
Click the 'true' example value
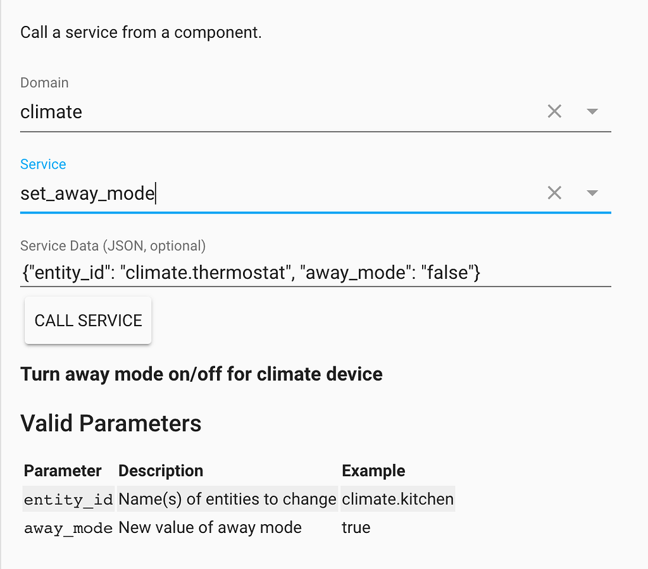pos(356,528)
